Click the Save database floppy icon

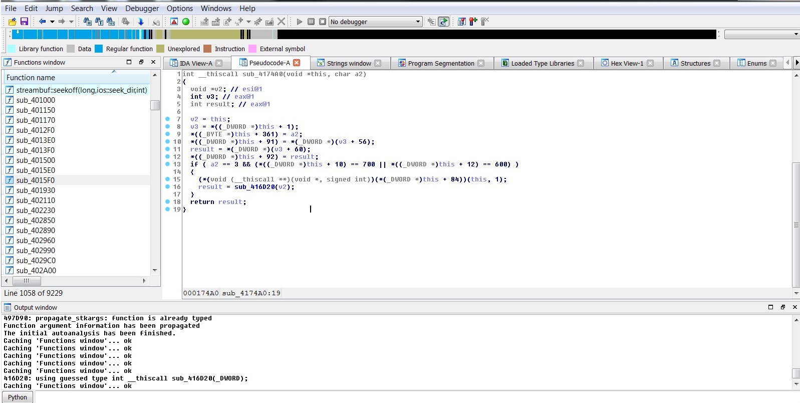[x=24, y=22]
